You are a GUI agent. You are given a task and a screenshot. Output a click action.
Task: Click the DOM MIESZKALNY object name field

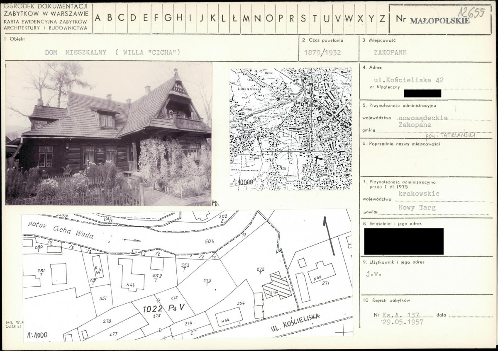pos(112,52)
